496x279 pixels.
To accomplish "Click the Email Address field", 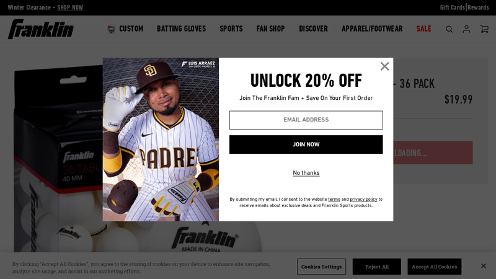I will 306,120.
